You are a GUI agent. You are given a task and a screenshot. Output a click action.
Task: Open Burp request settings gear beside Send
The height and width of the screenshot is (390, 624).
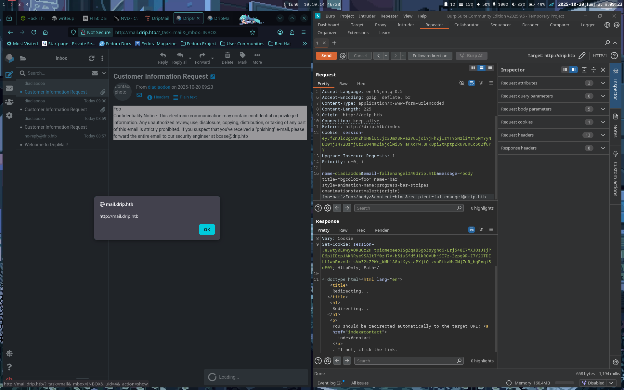[x=343, y=56]
